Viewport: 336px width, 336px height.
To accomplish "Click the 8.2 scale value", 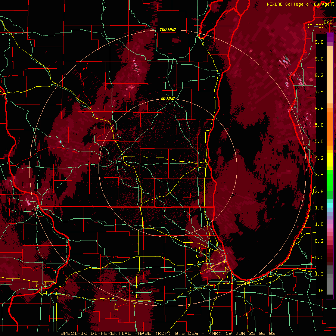I will (x=319, y=75).
